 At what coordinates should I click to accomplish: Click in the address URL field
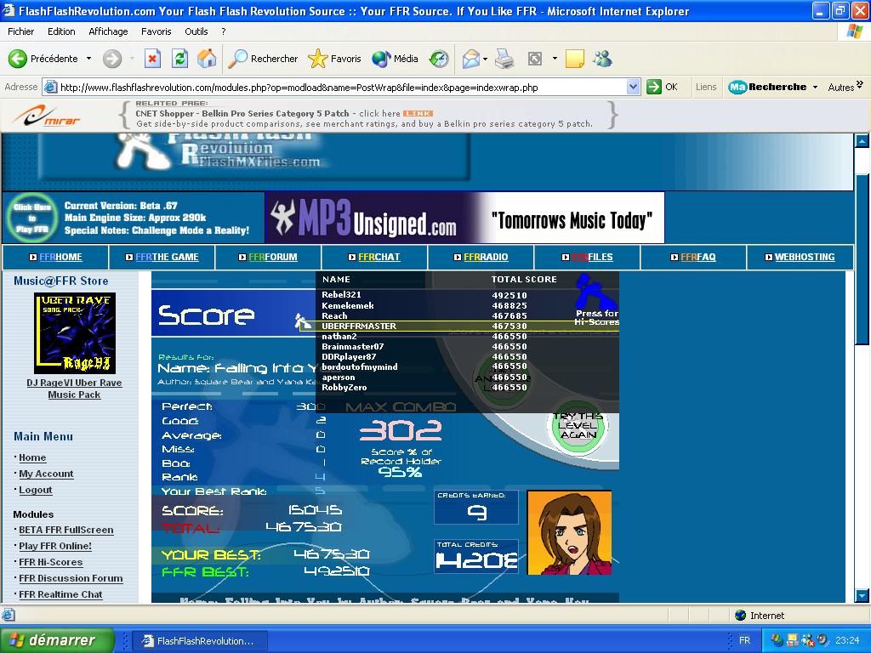[x=342, y=88]
